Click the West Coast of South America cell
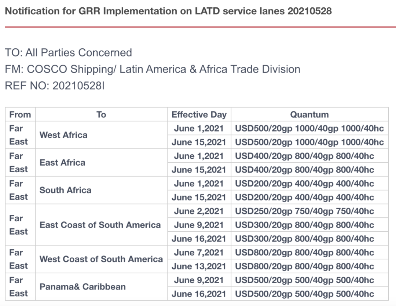This screenshot has height=306, width=396. pos(101,259)
